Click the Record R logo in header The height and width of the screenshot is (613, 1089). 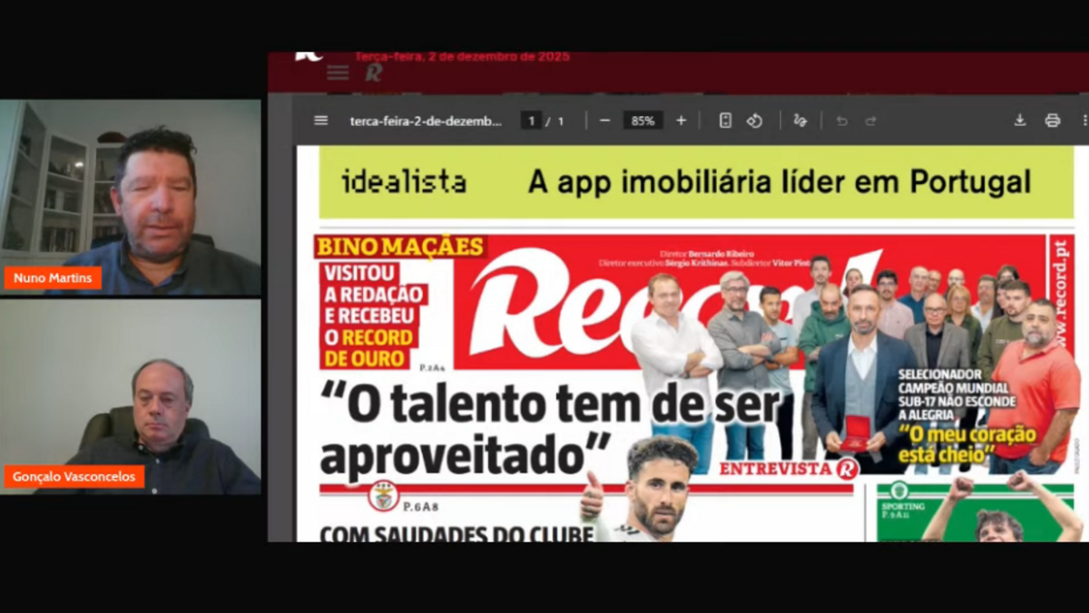pos(373,73)
